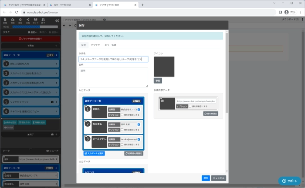
Task: Switch to the ブラウザ tab in the save dialog
Action: pos(95,45)
